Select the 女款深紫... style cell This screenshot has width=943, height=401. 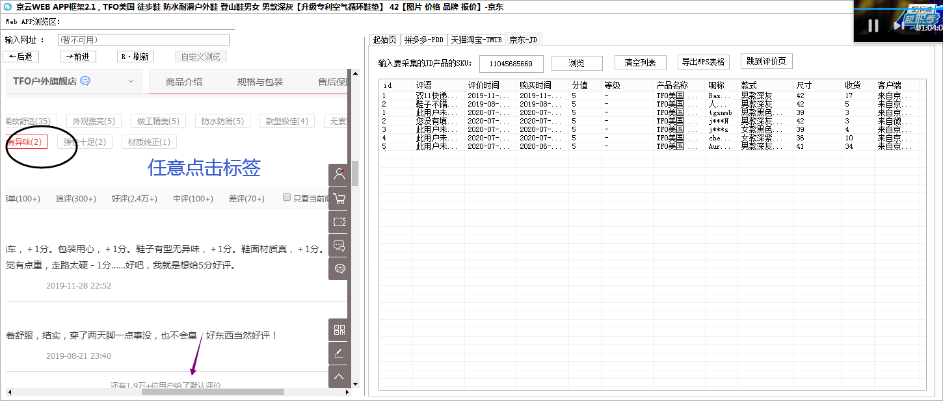pos(765,138)
